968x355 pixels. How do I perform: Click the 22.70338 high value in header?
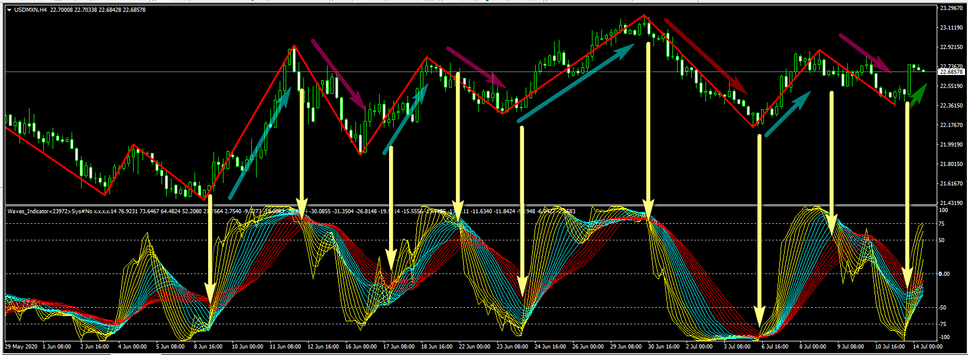click(x=86, y=10)
